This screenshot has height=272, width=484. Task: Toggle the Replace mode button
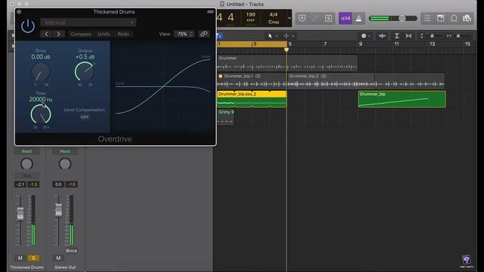tap(302, 18)
